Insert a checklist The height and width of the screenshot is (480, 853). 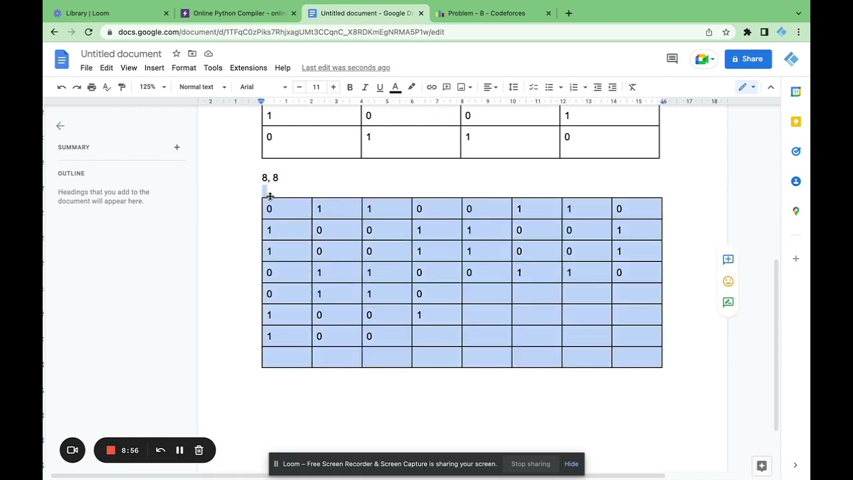533,87
